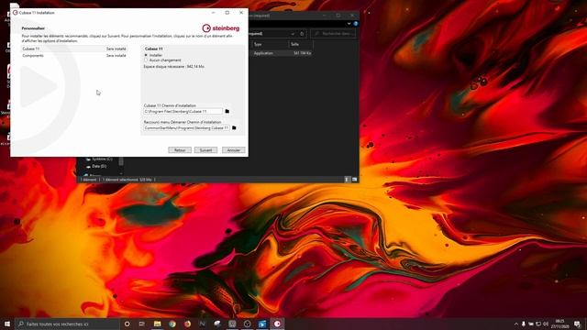
Task: Open the Windows Start menu
Action: [x=7, y=324]
